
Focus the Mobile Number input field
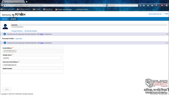[33, 71]
